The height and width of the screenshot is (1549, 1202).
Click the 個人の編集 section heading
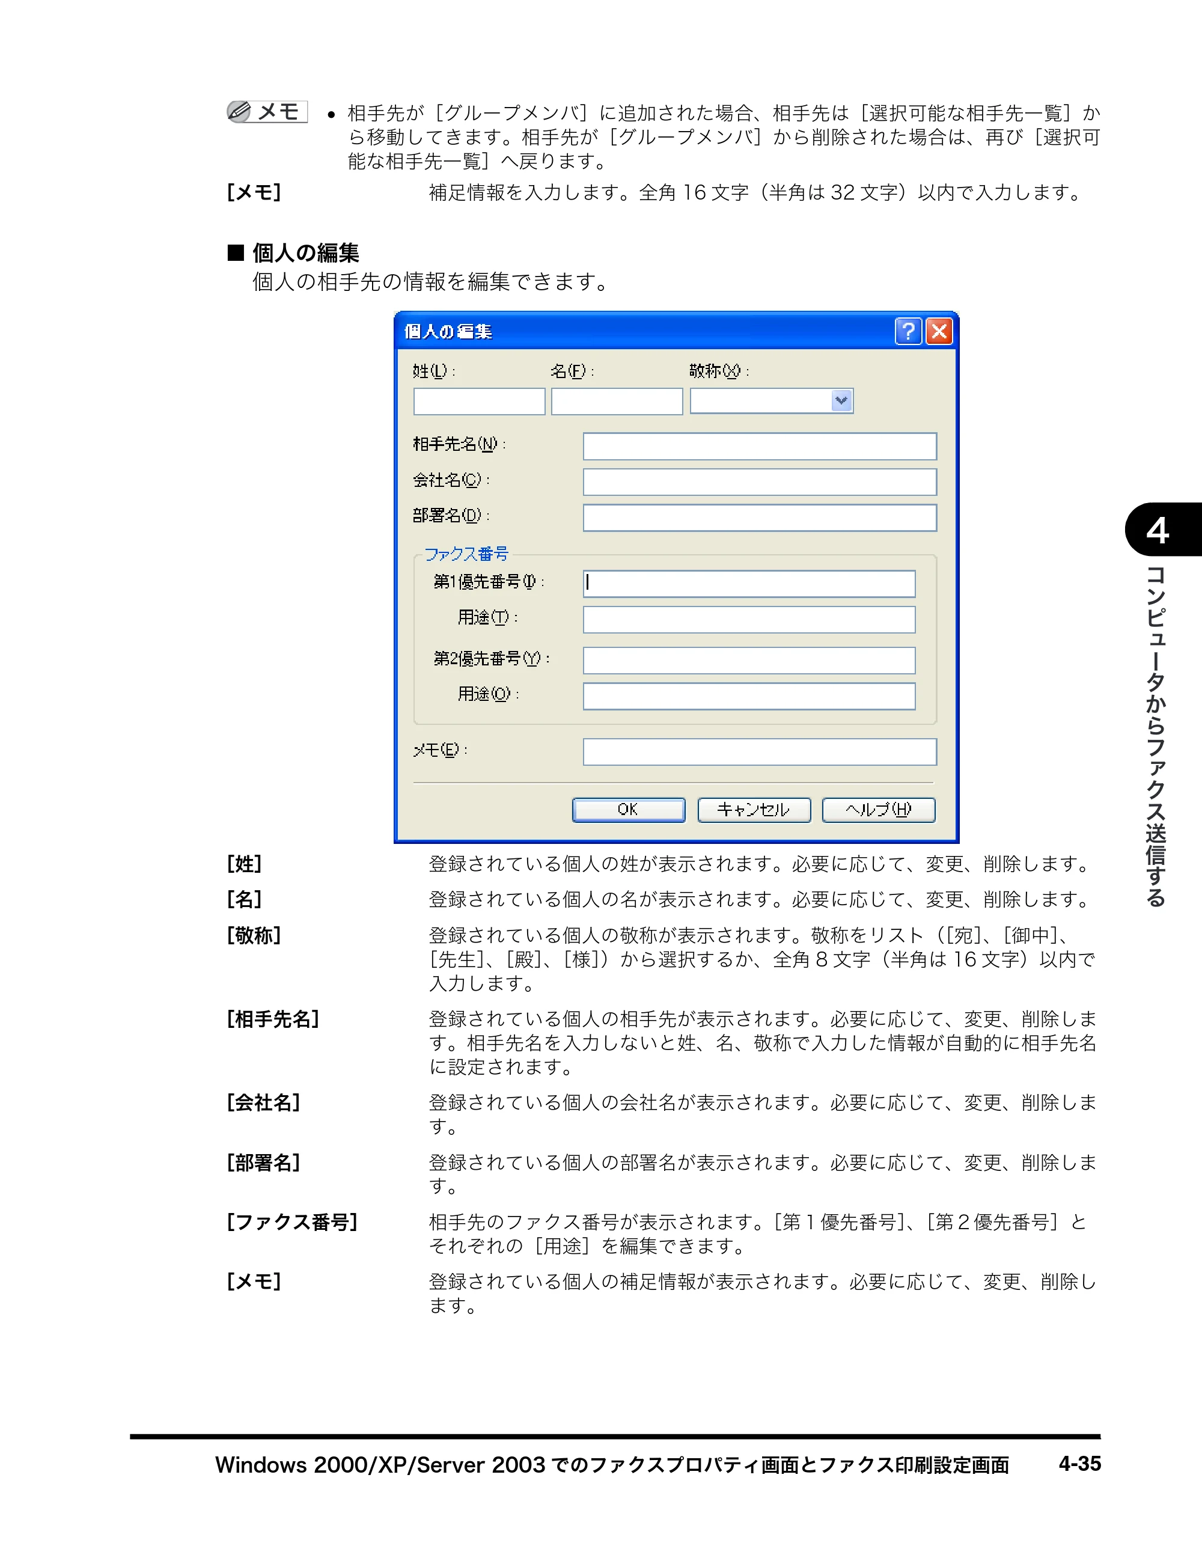306,252
